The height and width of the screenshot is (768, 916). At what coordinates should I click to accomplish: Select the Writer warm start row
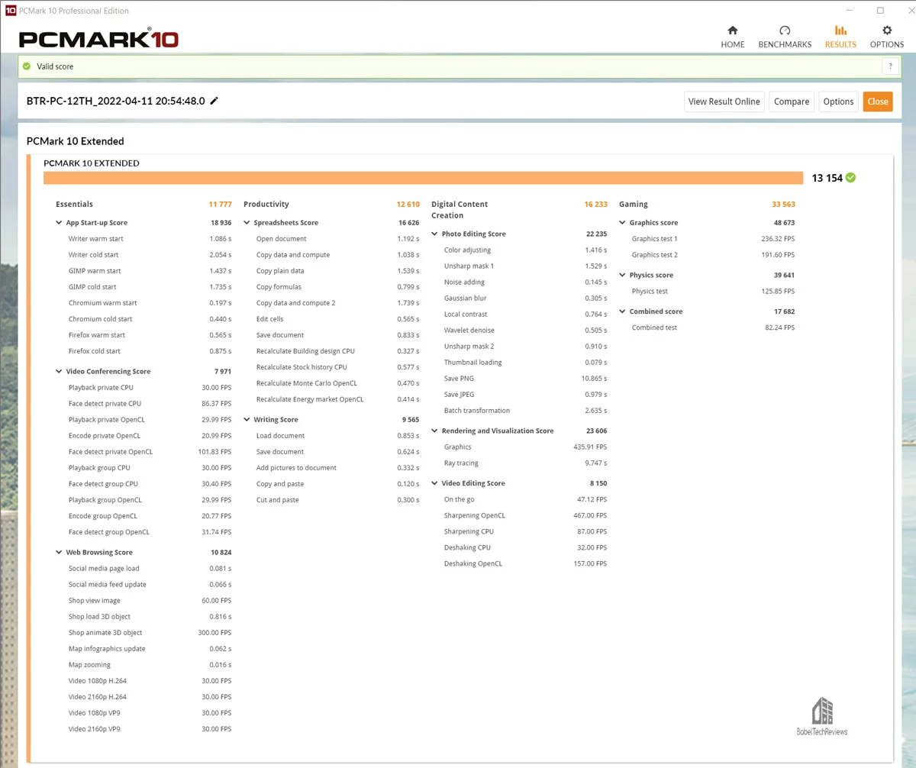click(x=150, y=239)
